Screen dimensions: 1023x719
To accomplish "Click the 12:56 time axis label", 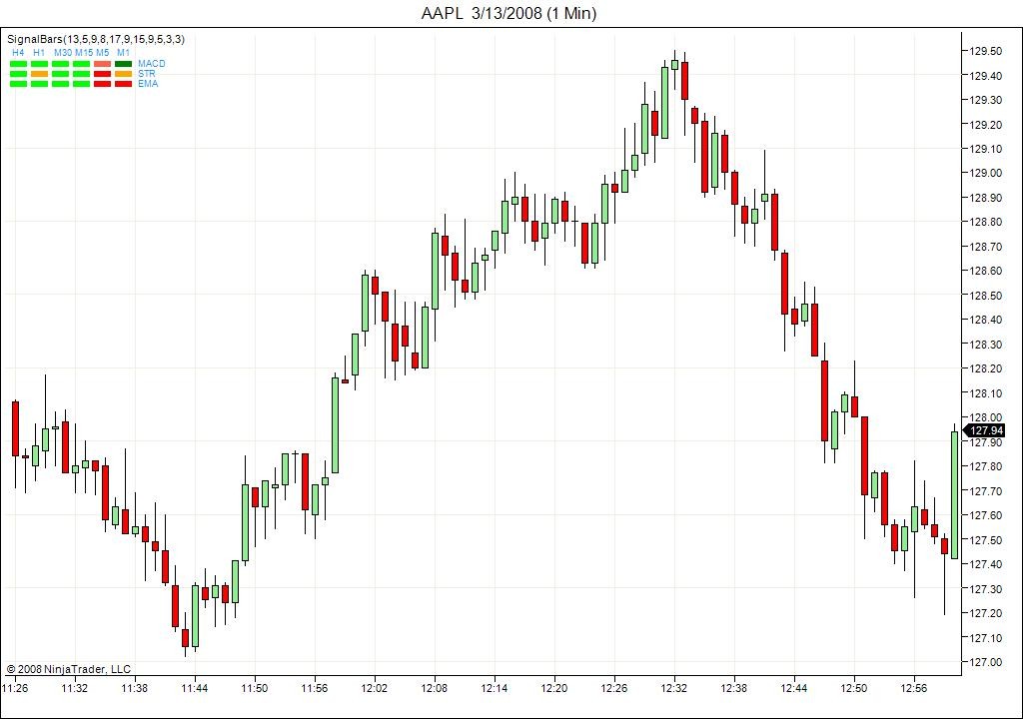I will click(914, 688).
